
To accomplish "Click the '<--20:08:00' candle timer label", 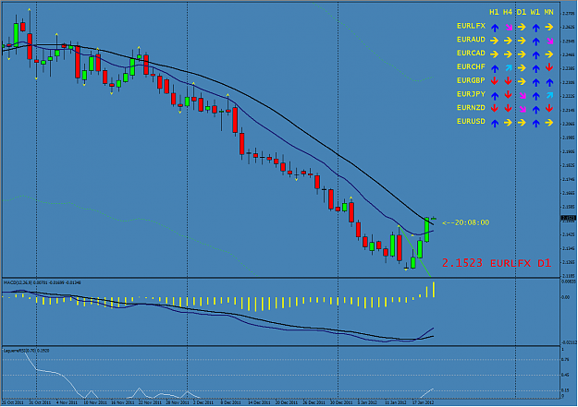I will (465, 222).
